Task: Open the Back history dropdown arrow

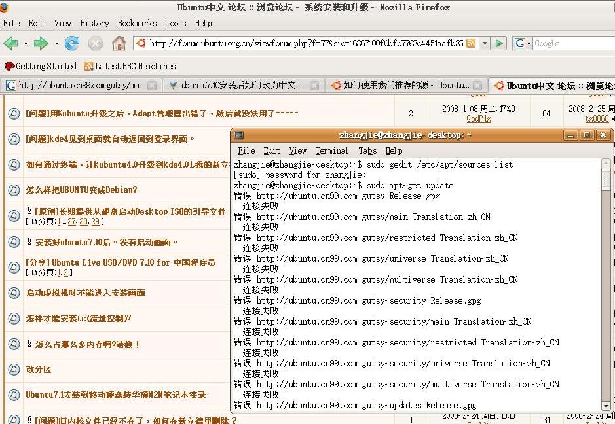Action: click(26, 43)
